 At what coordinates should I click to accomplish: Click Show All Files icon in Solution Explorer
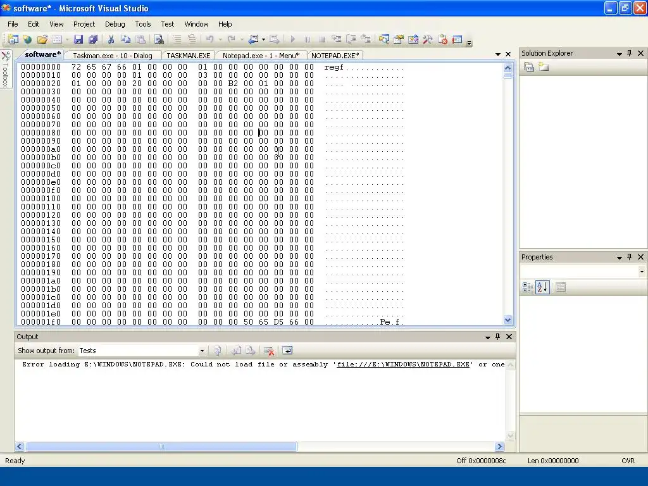click(544, 67)
